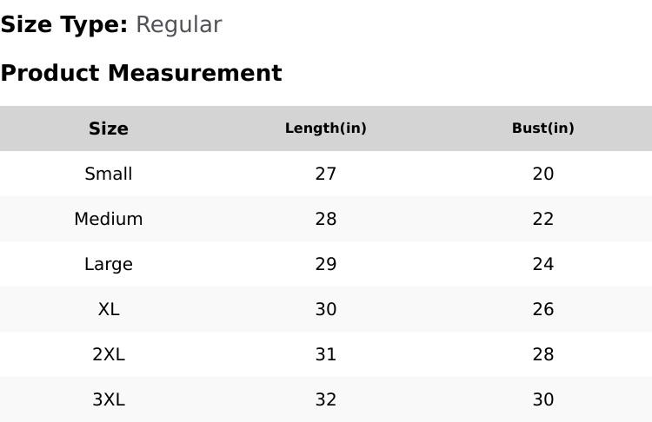
Task: Click bust value 20 for Small
Action: [543, 174]
